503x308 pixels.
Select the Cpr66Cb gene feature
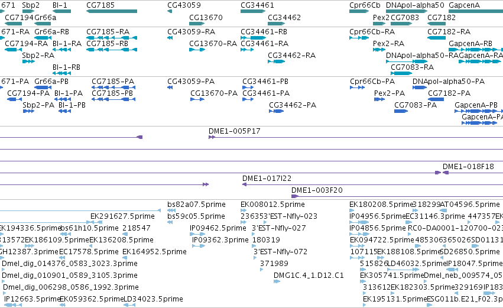[x=359, y=11]
